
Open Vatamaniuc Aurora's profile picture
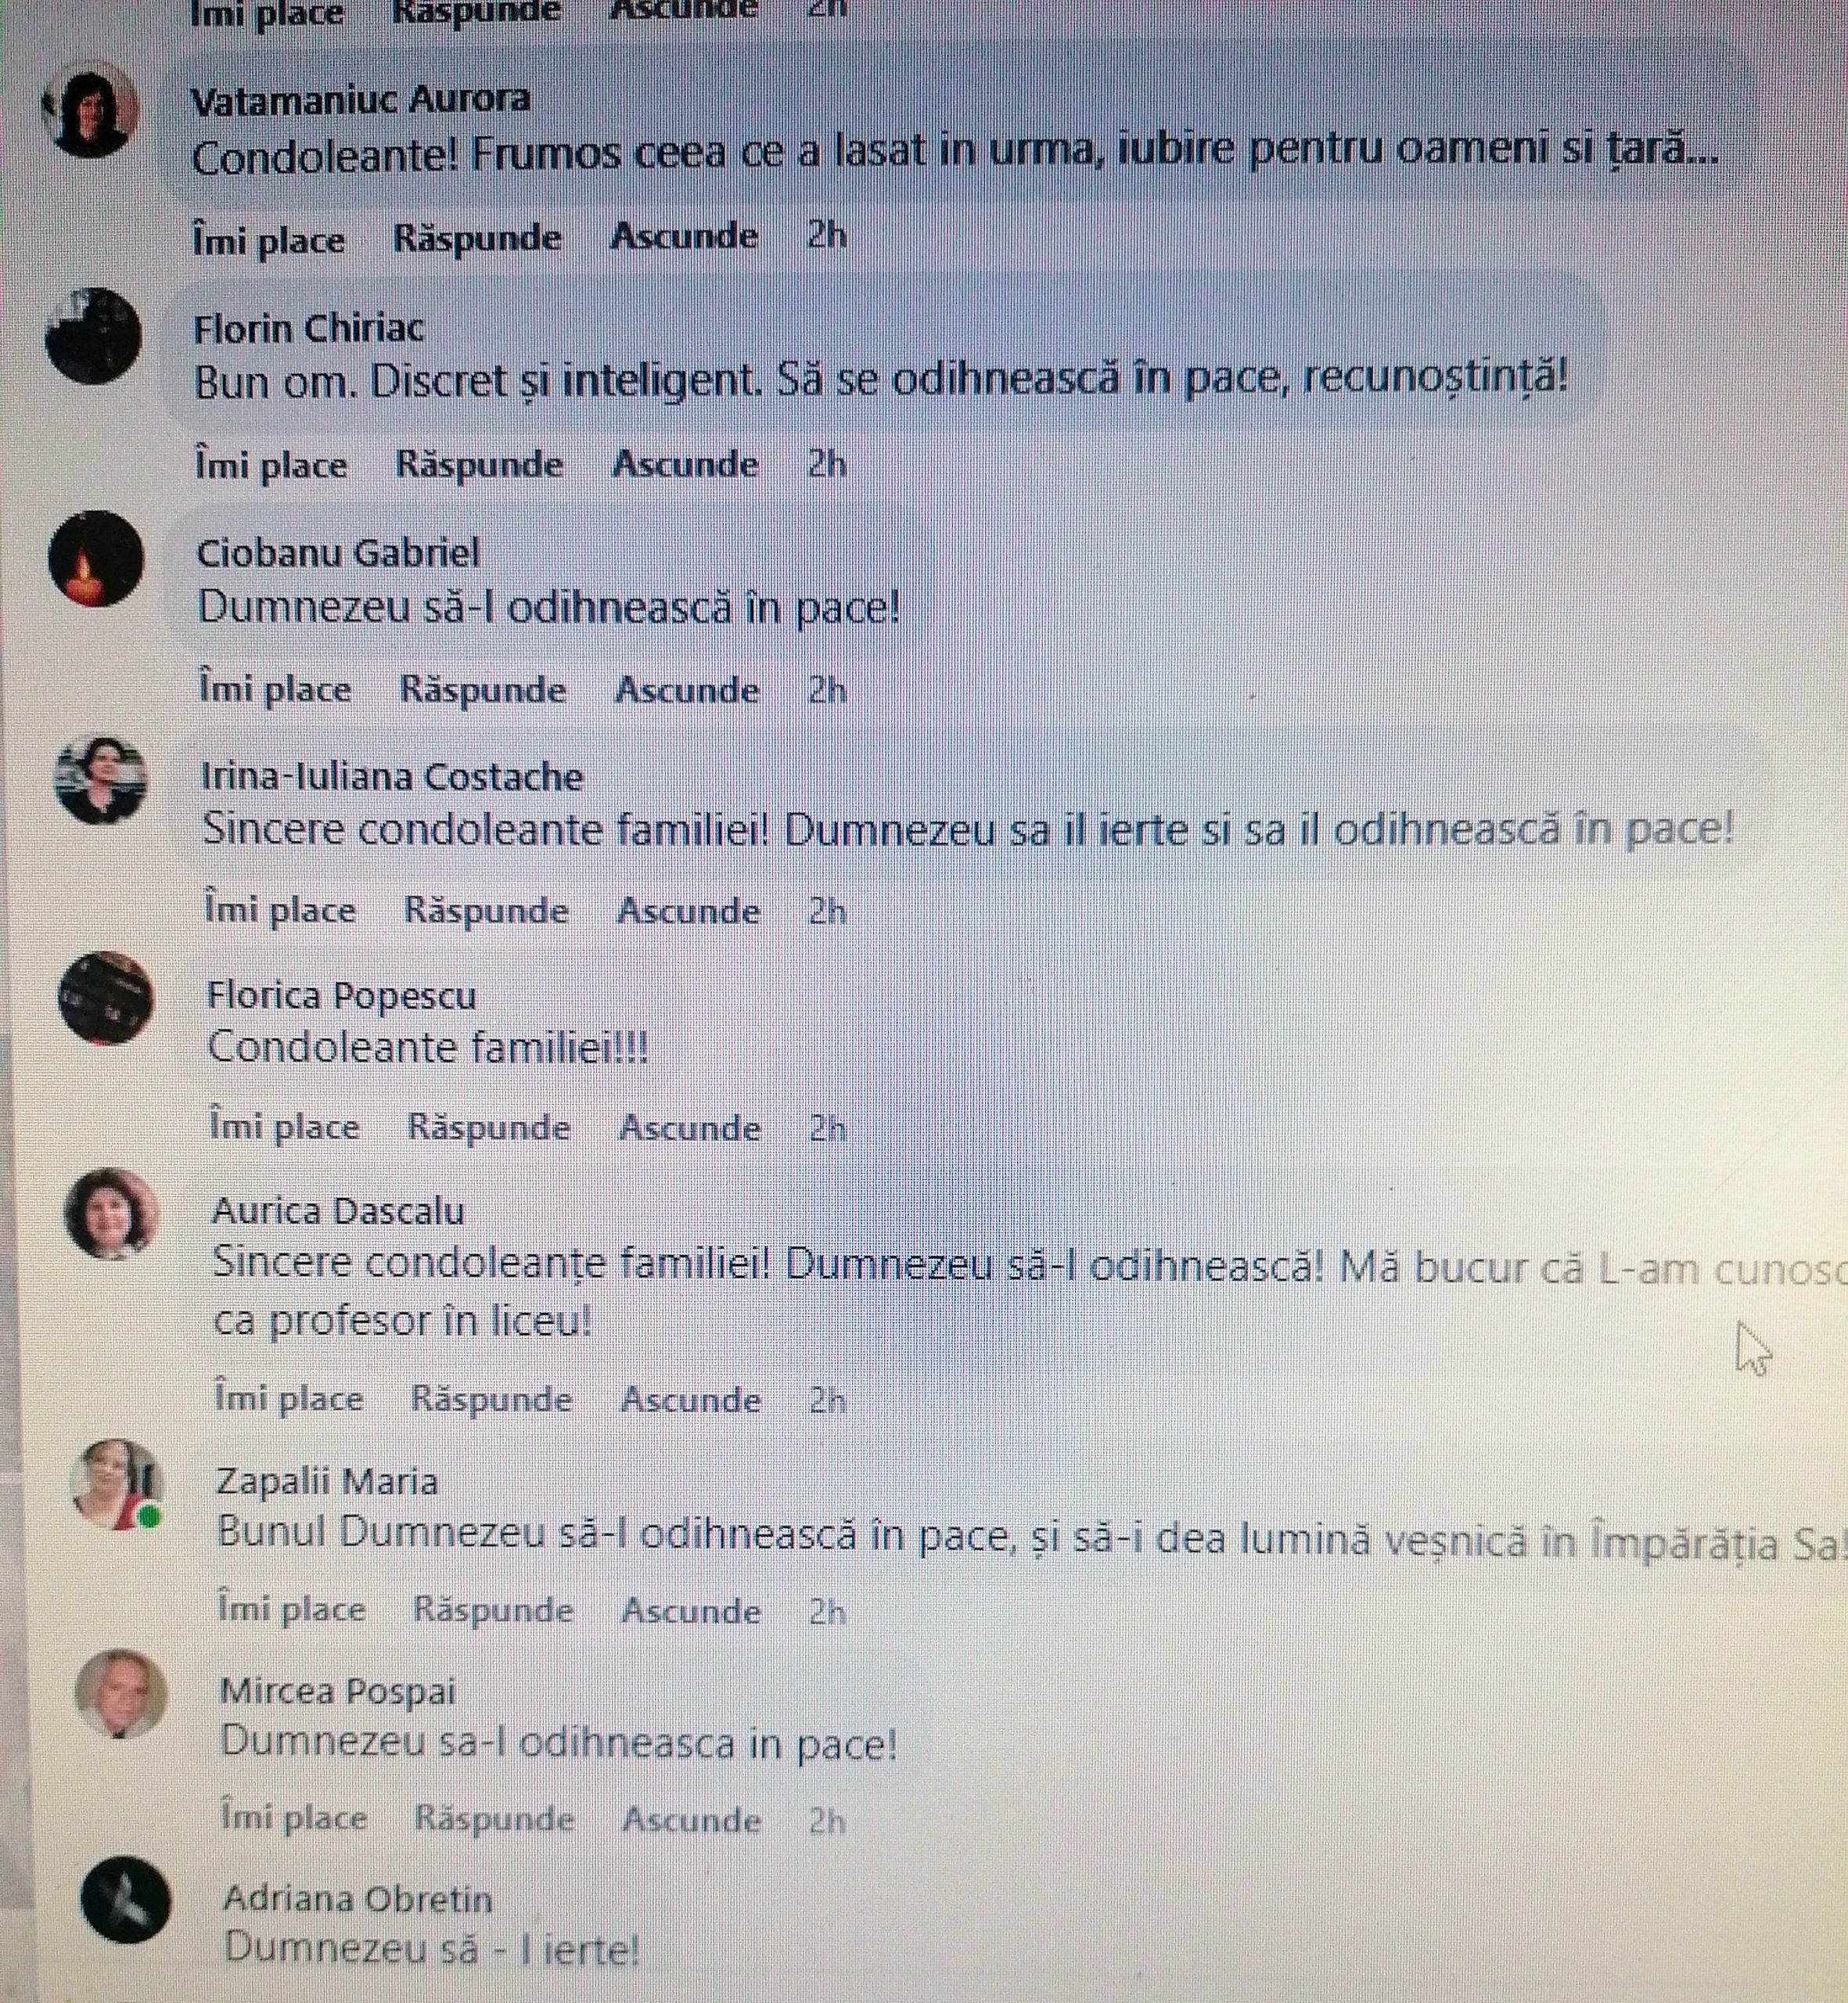coord(90,109)
